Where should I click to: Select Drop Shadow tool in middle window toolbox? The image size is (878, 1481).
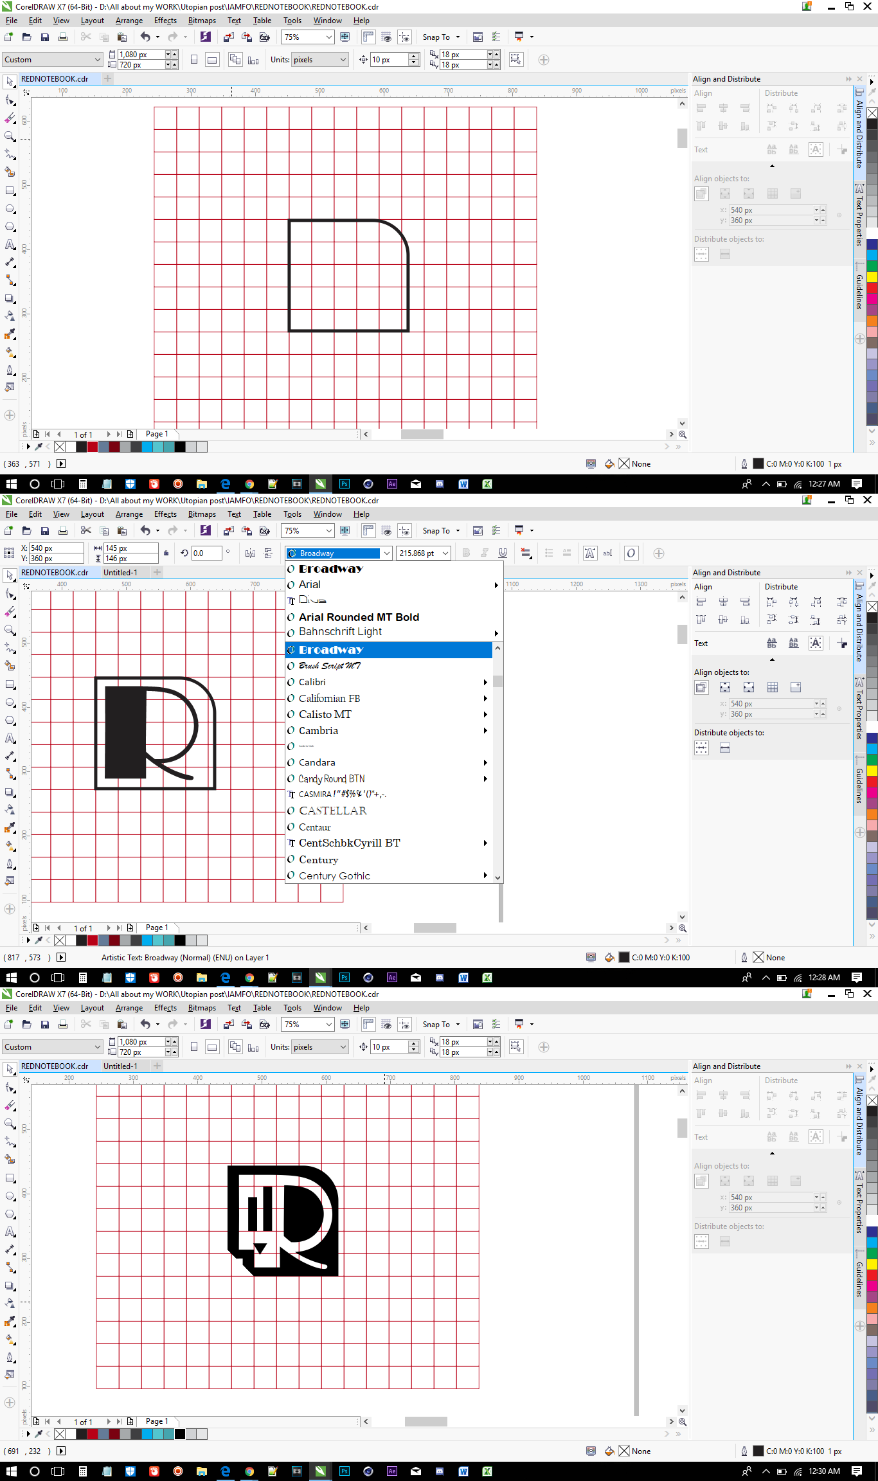[10, 792]
